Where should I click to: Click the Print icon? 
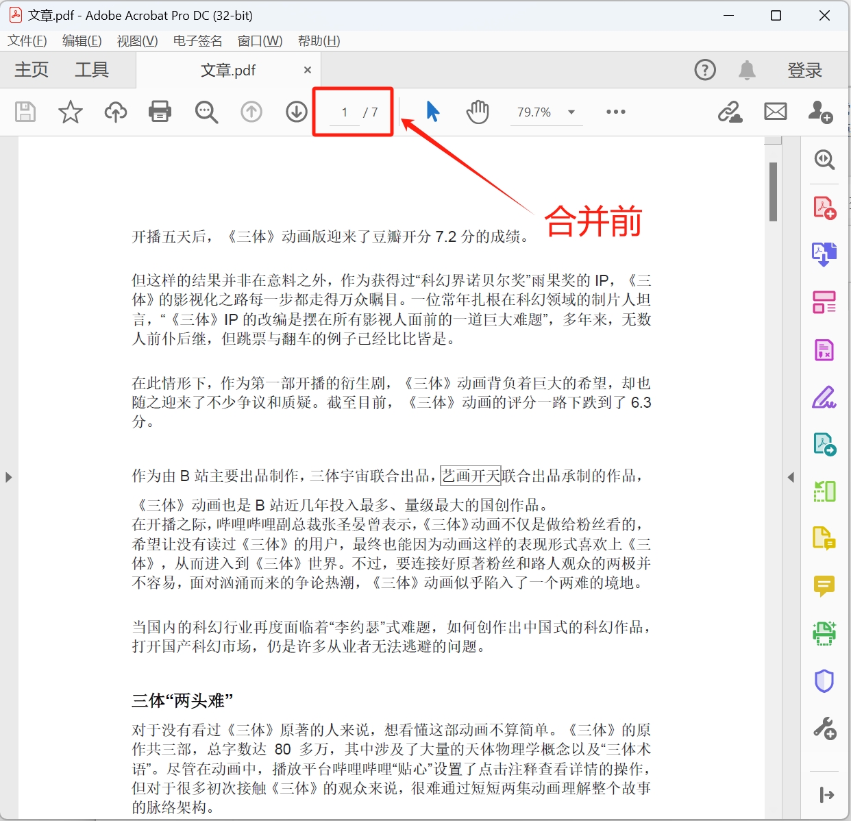pos(160,112)
